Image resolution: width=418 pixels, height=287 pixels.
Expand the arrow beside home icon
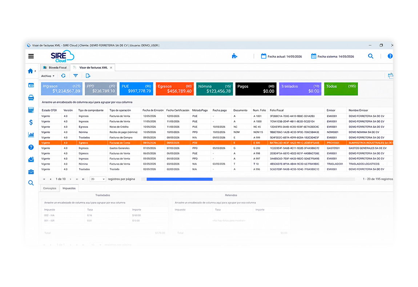pos(35,71)
